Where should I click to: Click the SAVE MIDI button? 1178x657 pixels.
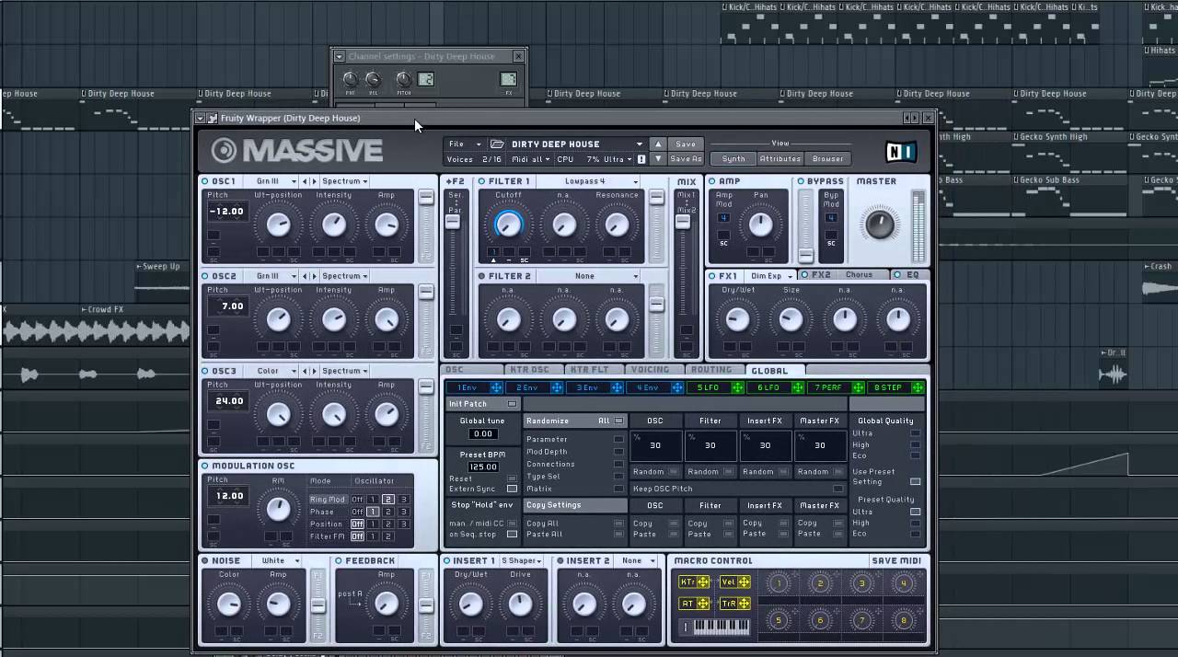(896, 560)
